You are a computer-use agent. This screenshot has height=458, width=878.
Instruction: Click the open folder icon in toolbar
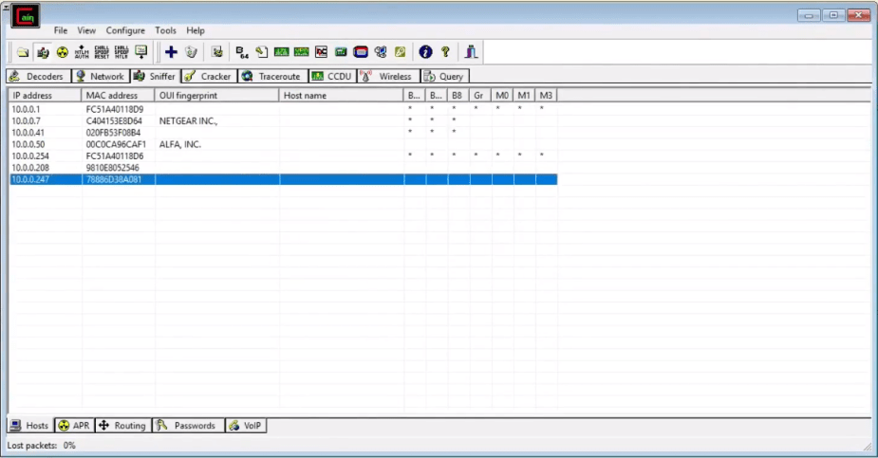[x=23, y=52]
